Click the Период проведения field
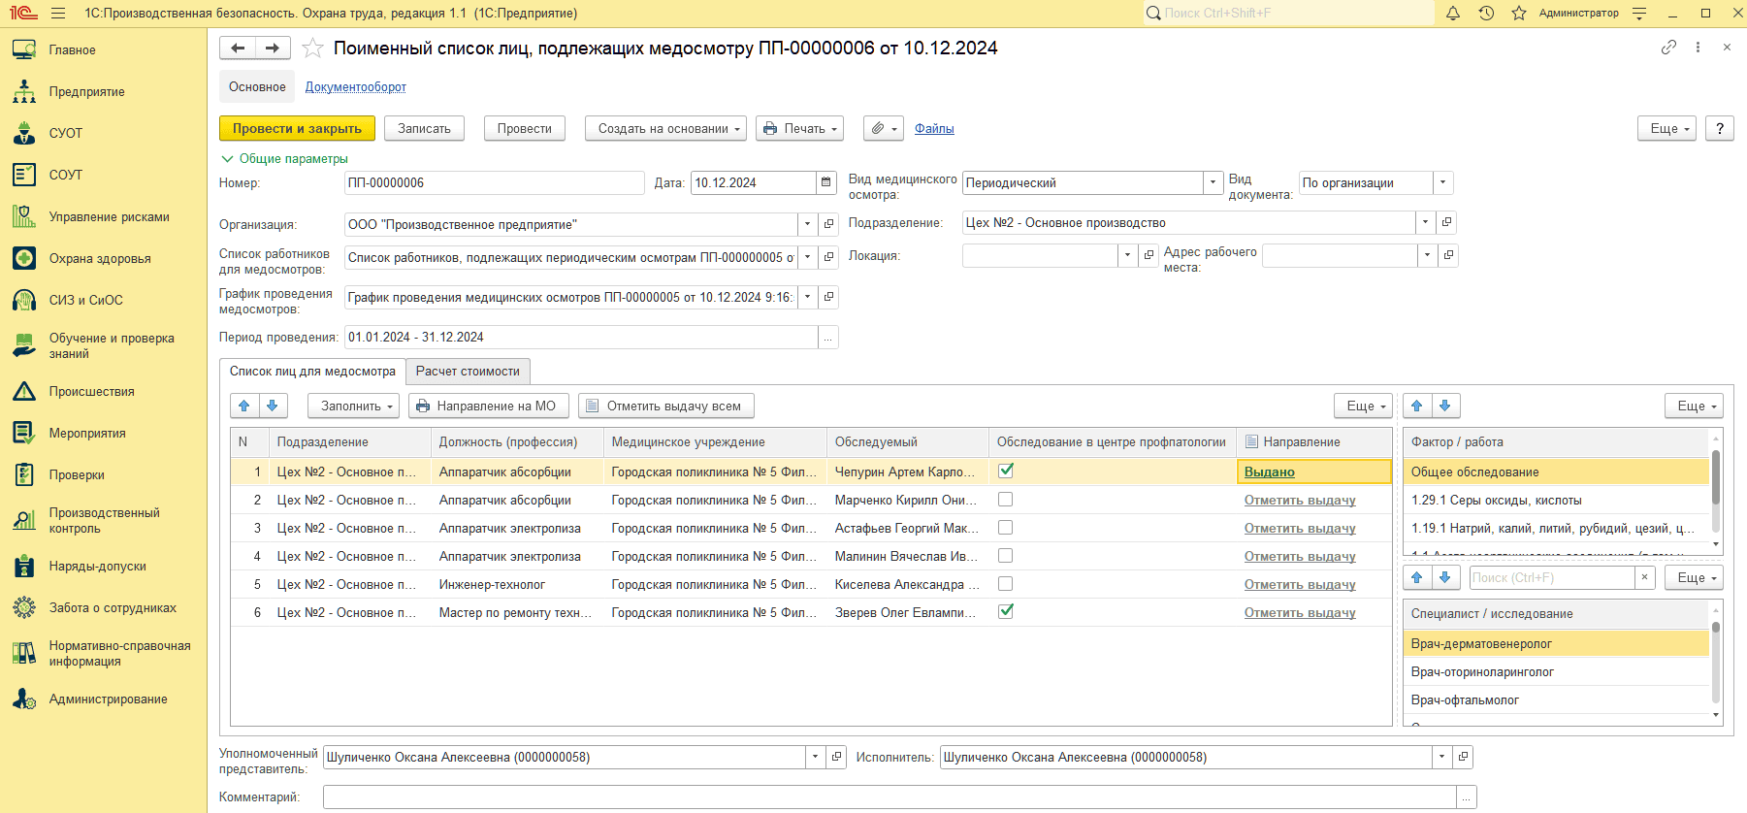The width and height of the screenshot is (1747, 813). (581, 337)
